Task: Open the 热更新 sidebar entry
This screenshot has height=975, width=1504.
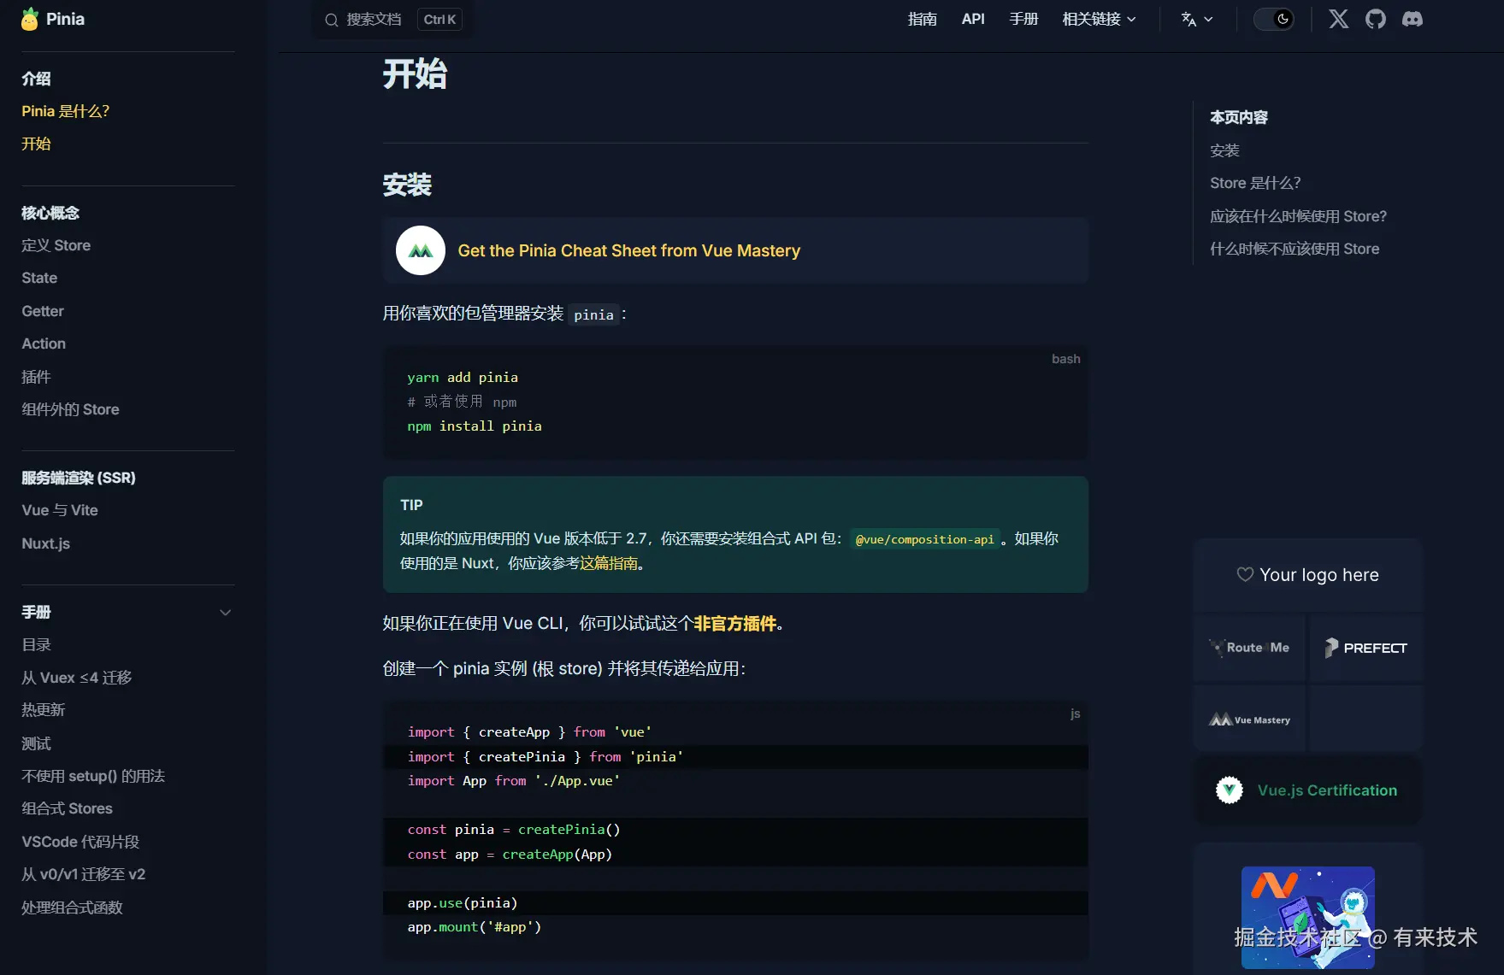Action: [x=44, y=710]
